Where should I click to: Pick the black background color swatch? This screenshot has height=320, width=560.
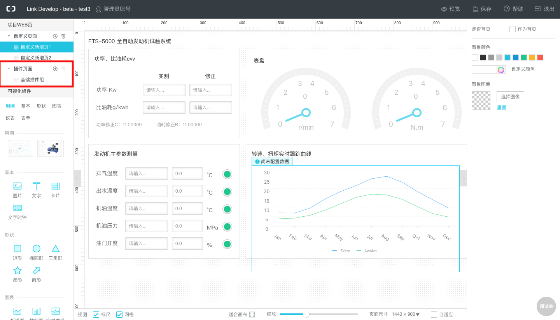[x=483, y=57]
